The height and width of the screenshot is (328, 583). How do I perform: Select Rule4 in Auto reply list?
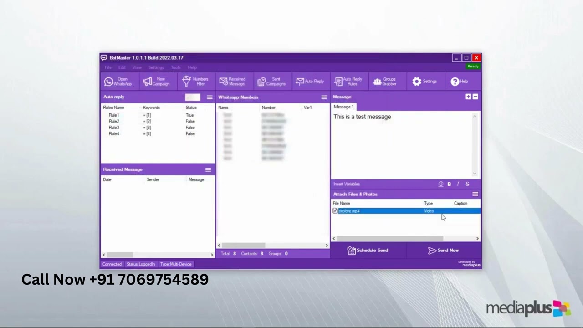tap(114, 134)
